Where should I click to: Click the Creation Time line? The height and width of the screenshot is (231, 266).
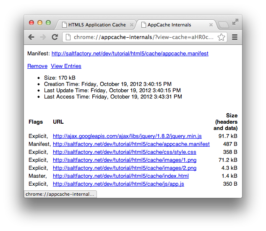108,84
